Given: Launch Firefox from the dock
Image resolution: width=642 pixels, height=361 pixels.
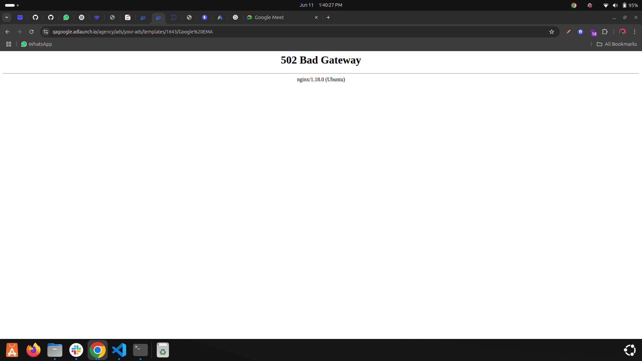Looking at the screenshot, I should point(33,350).
